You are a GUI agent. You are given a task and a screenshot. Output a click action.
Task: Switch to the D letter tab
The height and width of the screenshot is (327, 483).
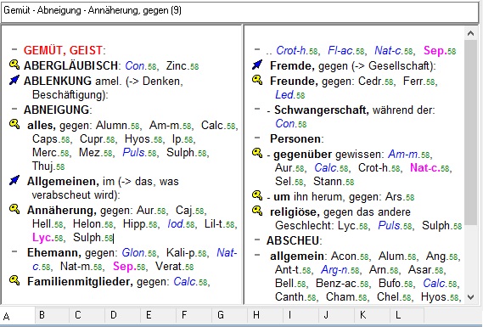(123, 315)
